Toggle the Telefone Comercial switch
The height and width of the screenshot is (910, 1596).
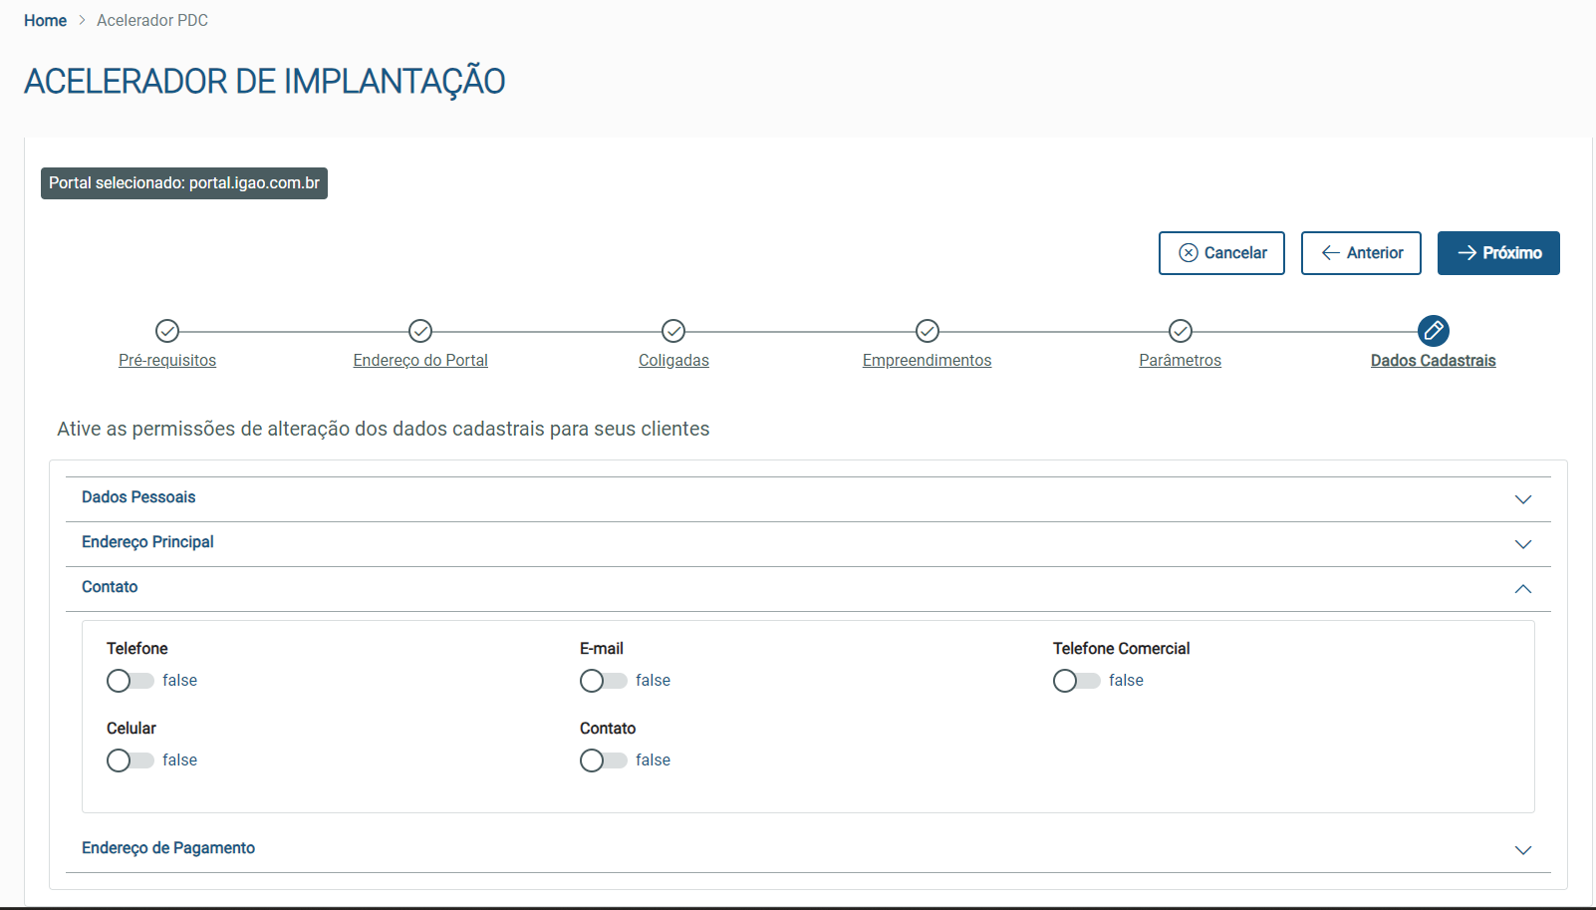pyautogui.click(x=1076, y=681)
